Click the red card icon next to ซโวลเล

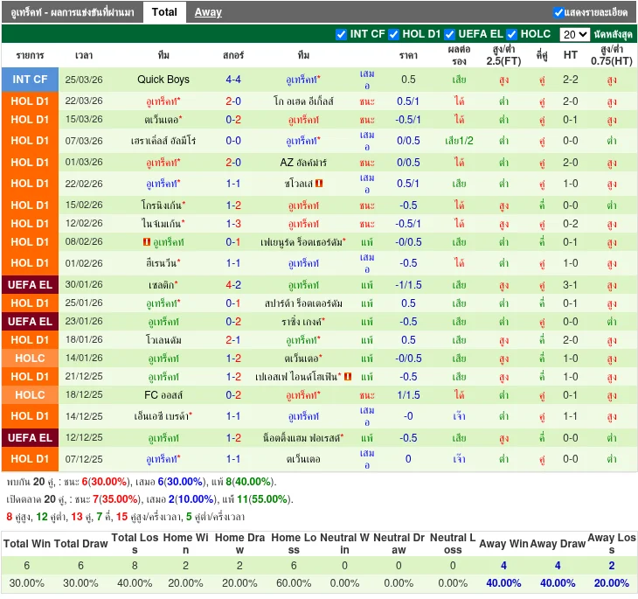(x=319, y=184)
